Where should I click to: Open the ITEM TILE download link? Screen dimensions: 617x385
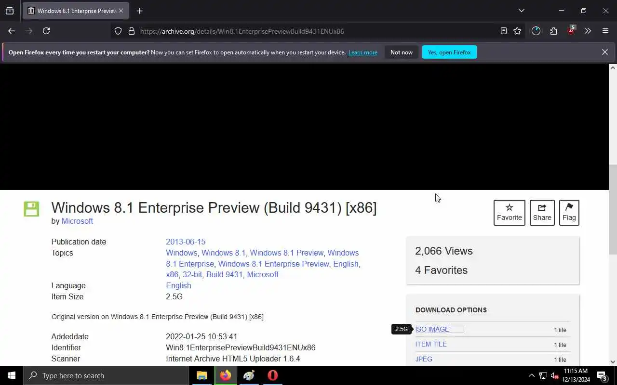(431, 344)
